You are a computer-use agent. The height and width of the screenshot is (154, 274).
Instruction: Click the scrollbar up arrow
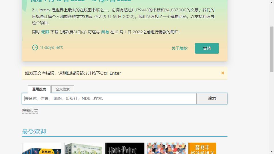pos(271,3)
